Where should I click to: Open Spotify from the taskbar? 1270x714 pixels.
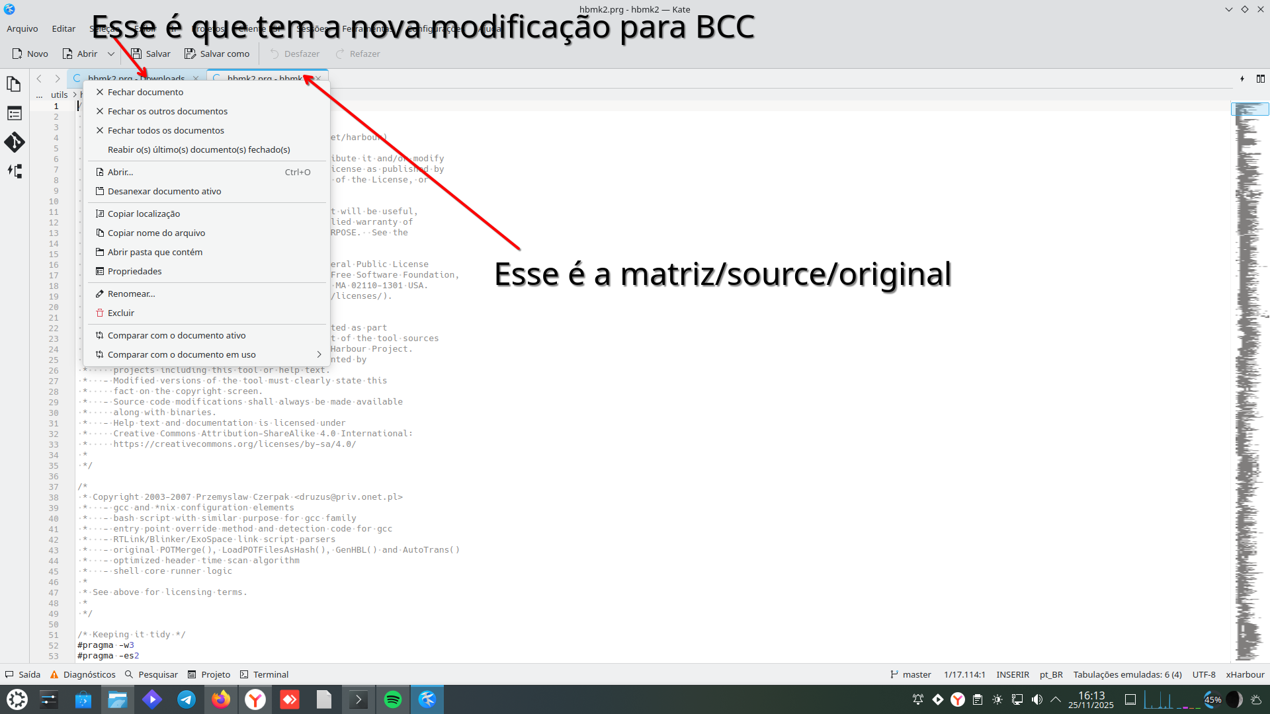393,699
